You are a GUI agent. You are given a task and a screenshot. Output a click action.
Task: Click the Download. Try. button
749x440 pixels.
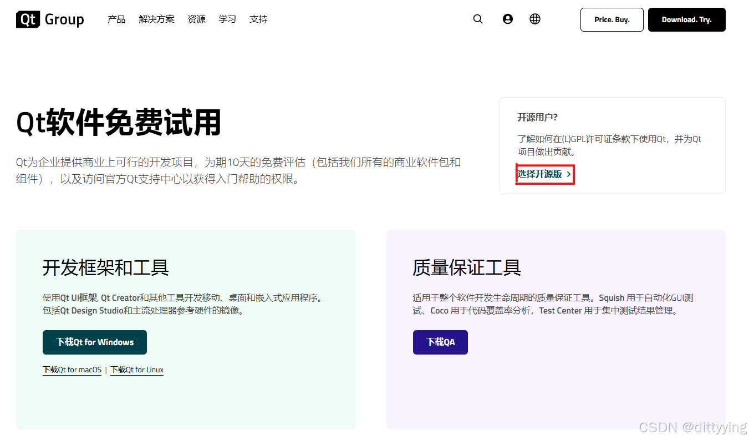(x=686, y=19)
